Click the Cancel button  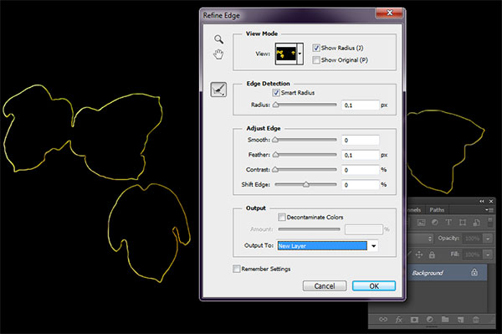click(x=325, y=286)
